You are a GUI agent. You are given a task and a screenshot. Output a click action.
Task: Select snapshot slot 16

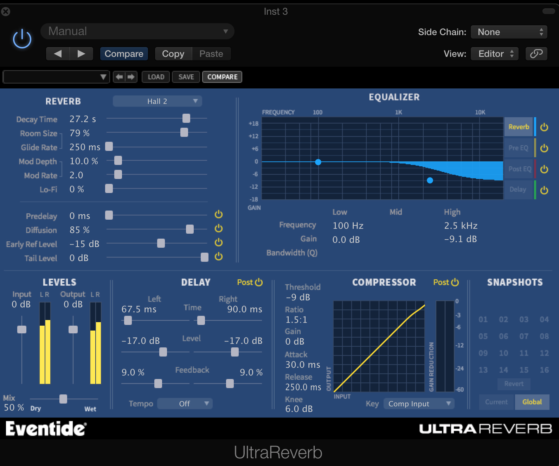544,370
